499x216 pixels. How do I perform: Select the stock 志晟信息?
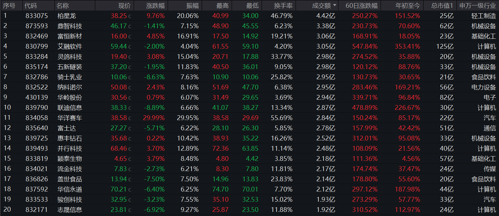coord(70,210)
